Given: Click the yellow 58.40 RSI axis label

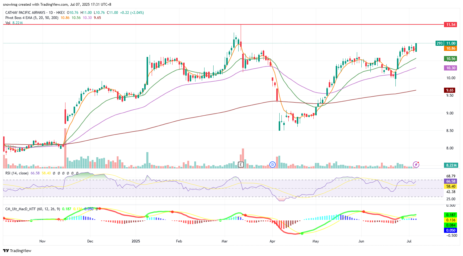Looking at the screenshot, I should click(x=451, y=186).
